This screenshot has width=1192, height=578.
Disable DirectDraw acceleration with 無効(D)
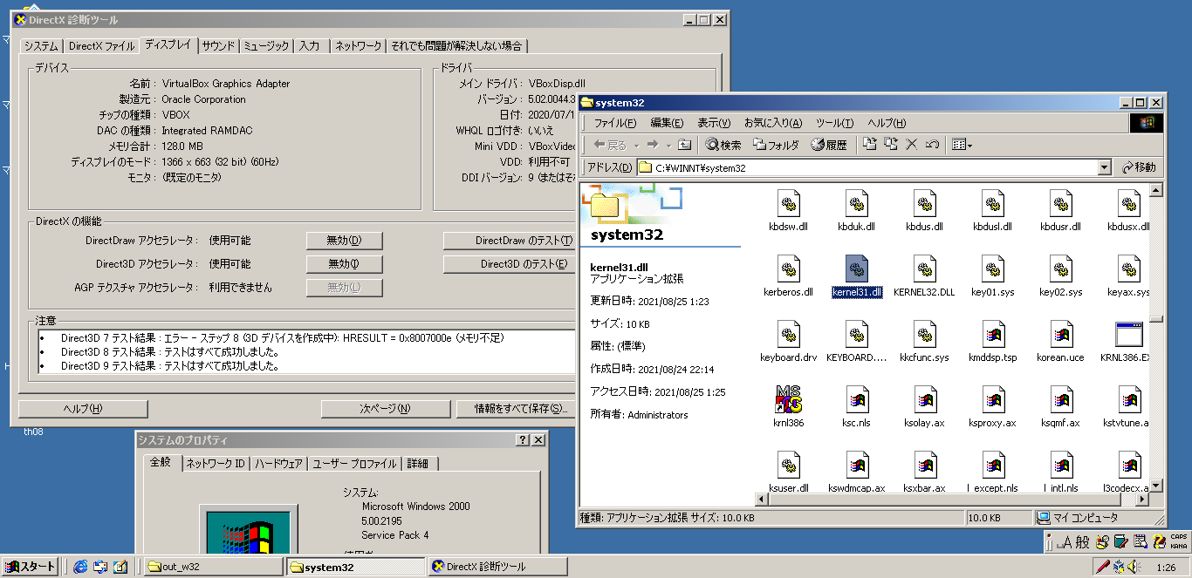(344, 241)
